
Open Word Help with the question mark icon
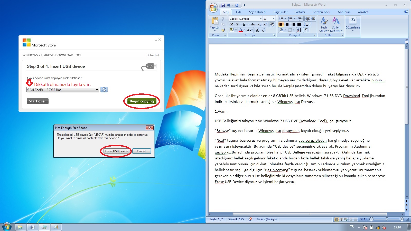(406, 12)
